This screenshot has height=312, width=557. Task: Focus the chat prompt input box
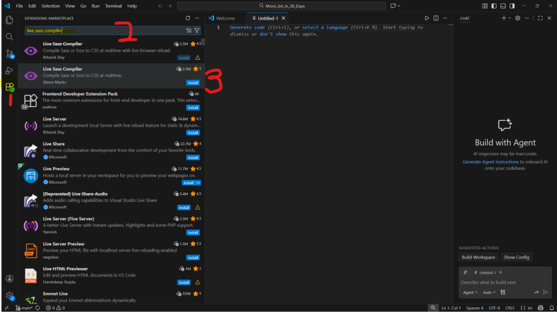[505, 282]
